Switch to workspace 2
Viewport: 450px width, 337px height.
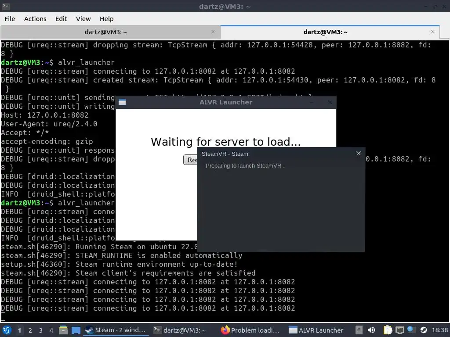pos(30,330)
